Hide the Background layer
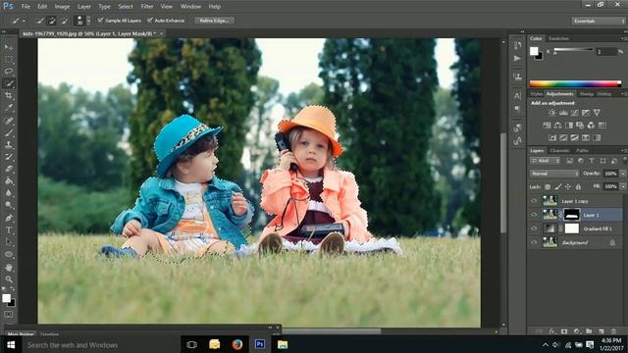This screenshot has width=628, height=353. pyautogui.click(x=534, y=242)
